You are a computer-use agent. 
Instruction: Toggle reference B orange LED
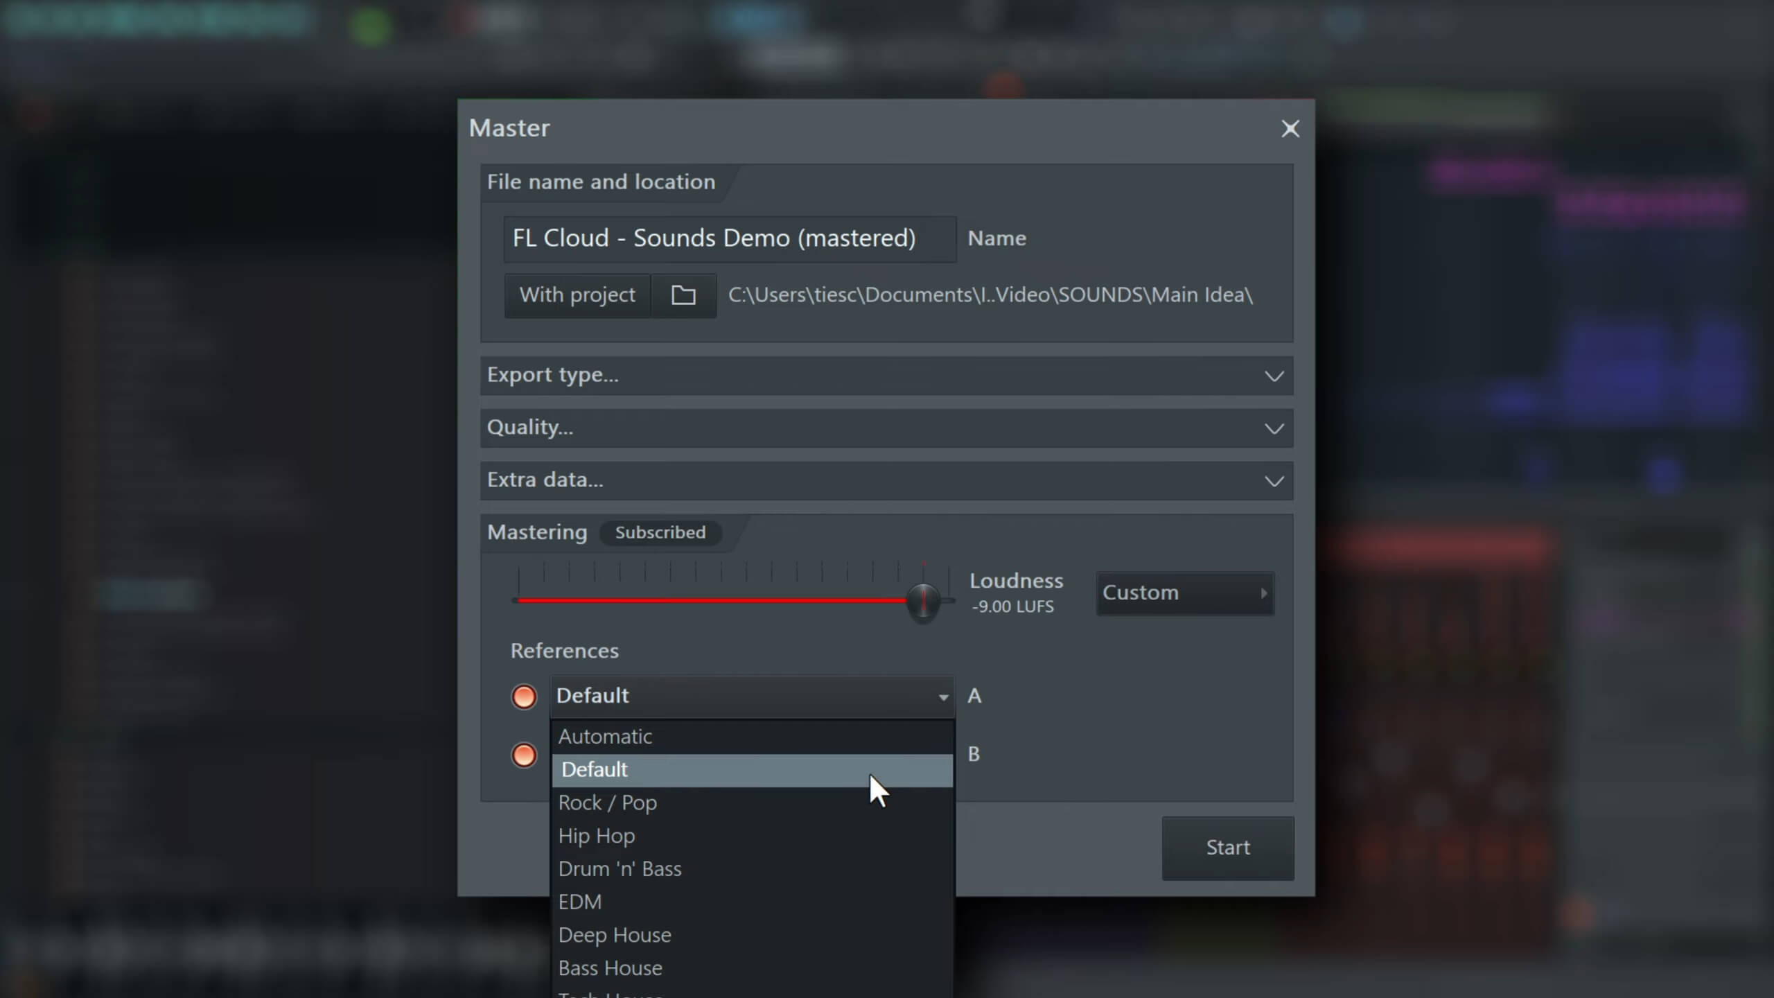(524, 755)
